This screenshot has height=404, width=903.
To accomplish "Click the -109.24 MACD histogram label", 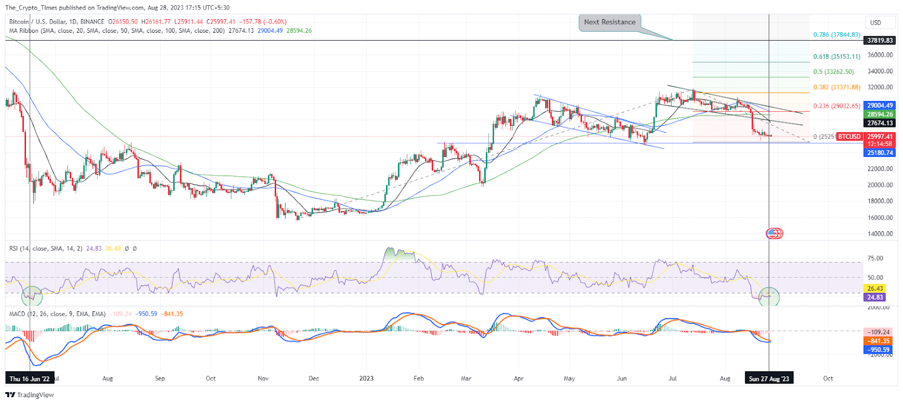I will [x=879, y=332].
